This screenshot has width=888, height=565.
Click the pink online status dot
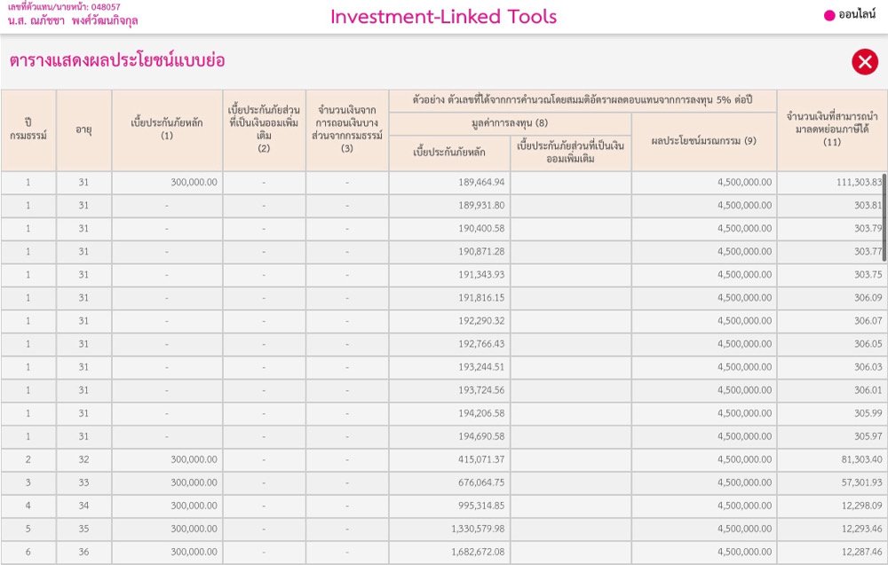(829, 15)
